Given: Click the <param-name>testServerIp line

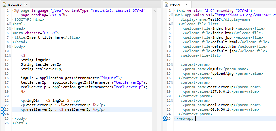Looking at the screenshot, I should click(222, 87).
